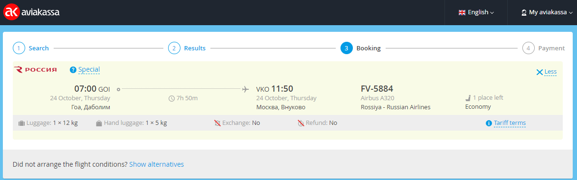577x180 pixels.
Task: Select step 4 Payment
Action: click(543, 48)
